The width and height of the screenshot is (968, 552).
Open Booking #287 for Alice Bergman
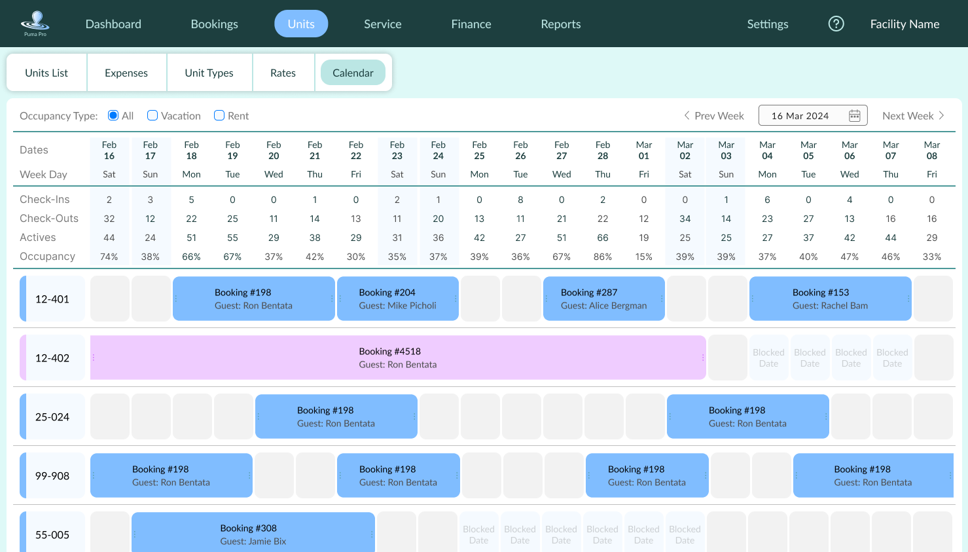point(604,299)
